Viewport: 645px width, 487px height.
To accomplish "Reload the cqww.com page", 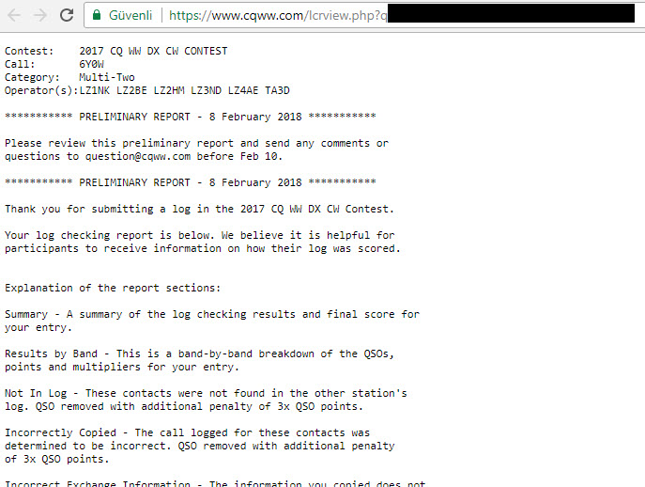I will coord(67,15).
